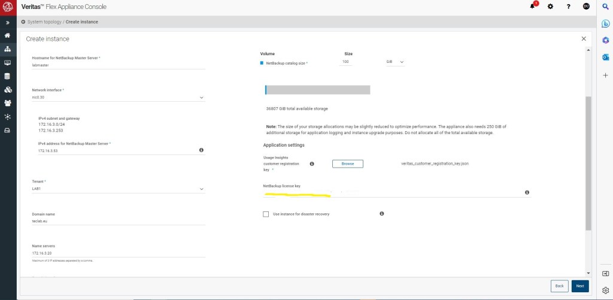Click the help question mark icon
Viewport: 613px width, 300px height.
pos(568,7)
